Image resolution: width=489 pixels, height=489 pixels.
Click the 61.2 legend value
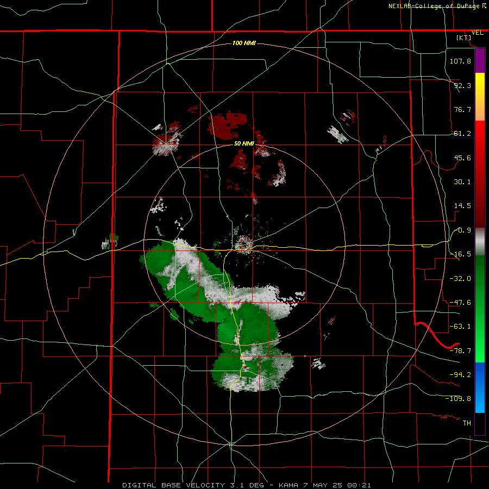click(462, 134)
